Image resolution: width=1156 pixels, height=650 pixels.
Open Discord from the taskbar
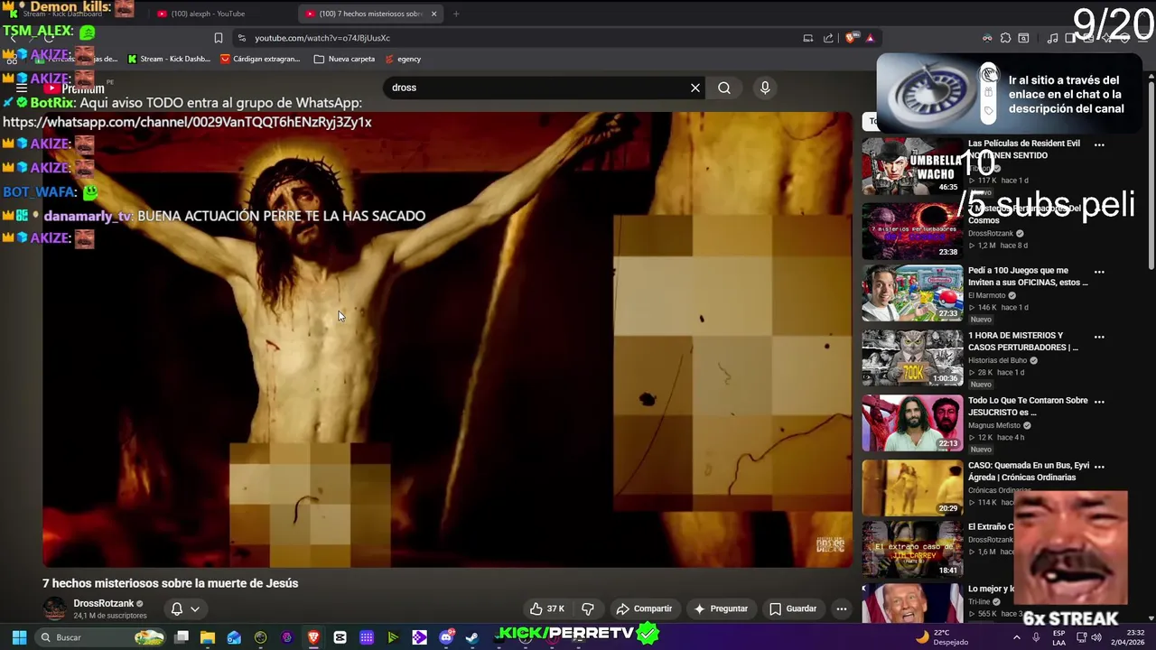(x=445, y=637)
